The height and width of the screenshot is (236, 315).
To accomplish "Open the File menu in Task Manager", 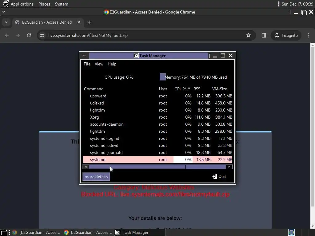I will [x=87, y=64].
